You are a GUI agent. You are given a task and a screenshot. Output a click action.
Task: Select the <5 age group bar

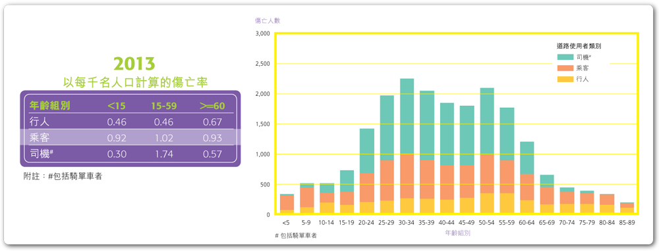pyautogui.click(x=287, y=204)
